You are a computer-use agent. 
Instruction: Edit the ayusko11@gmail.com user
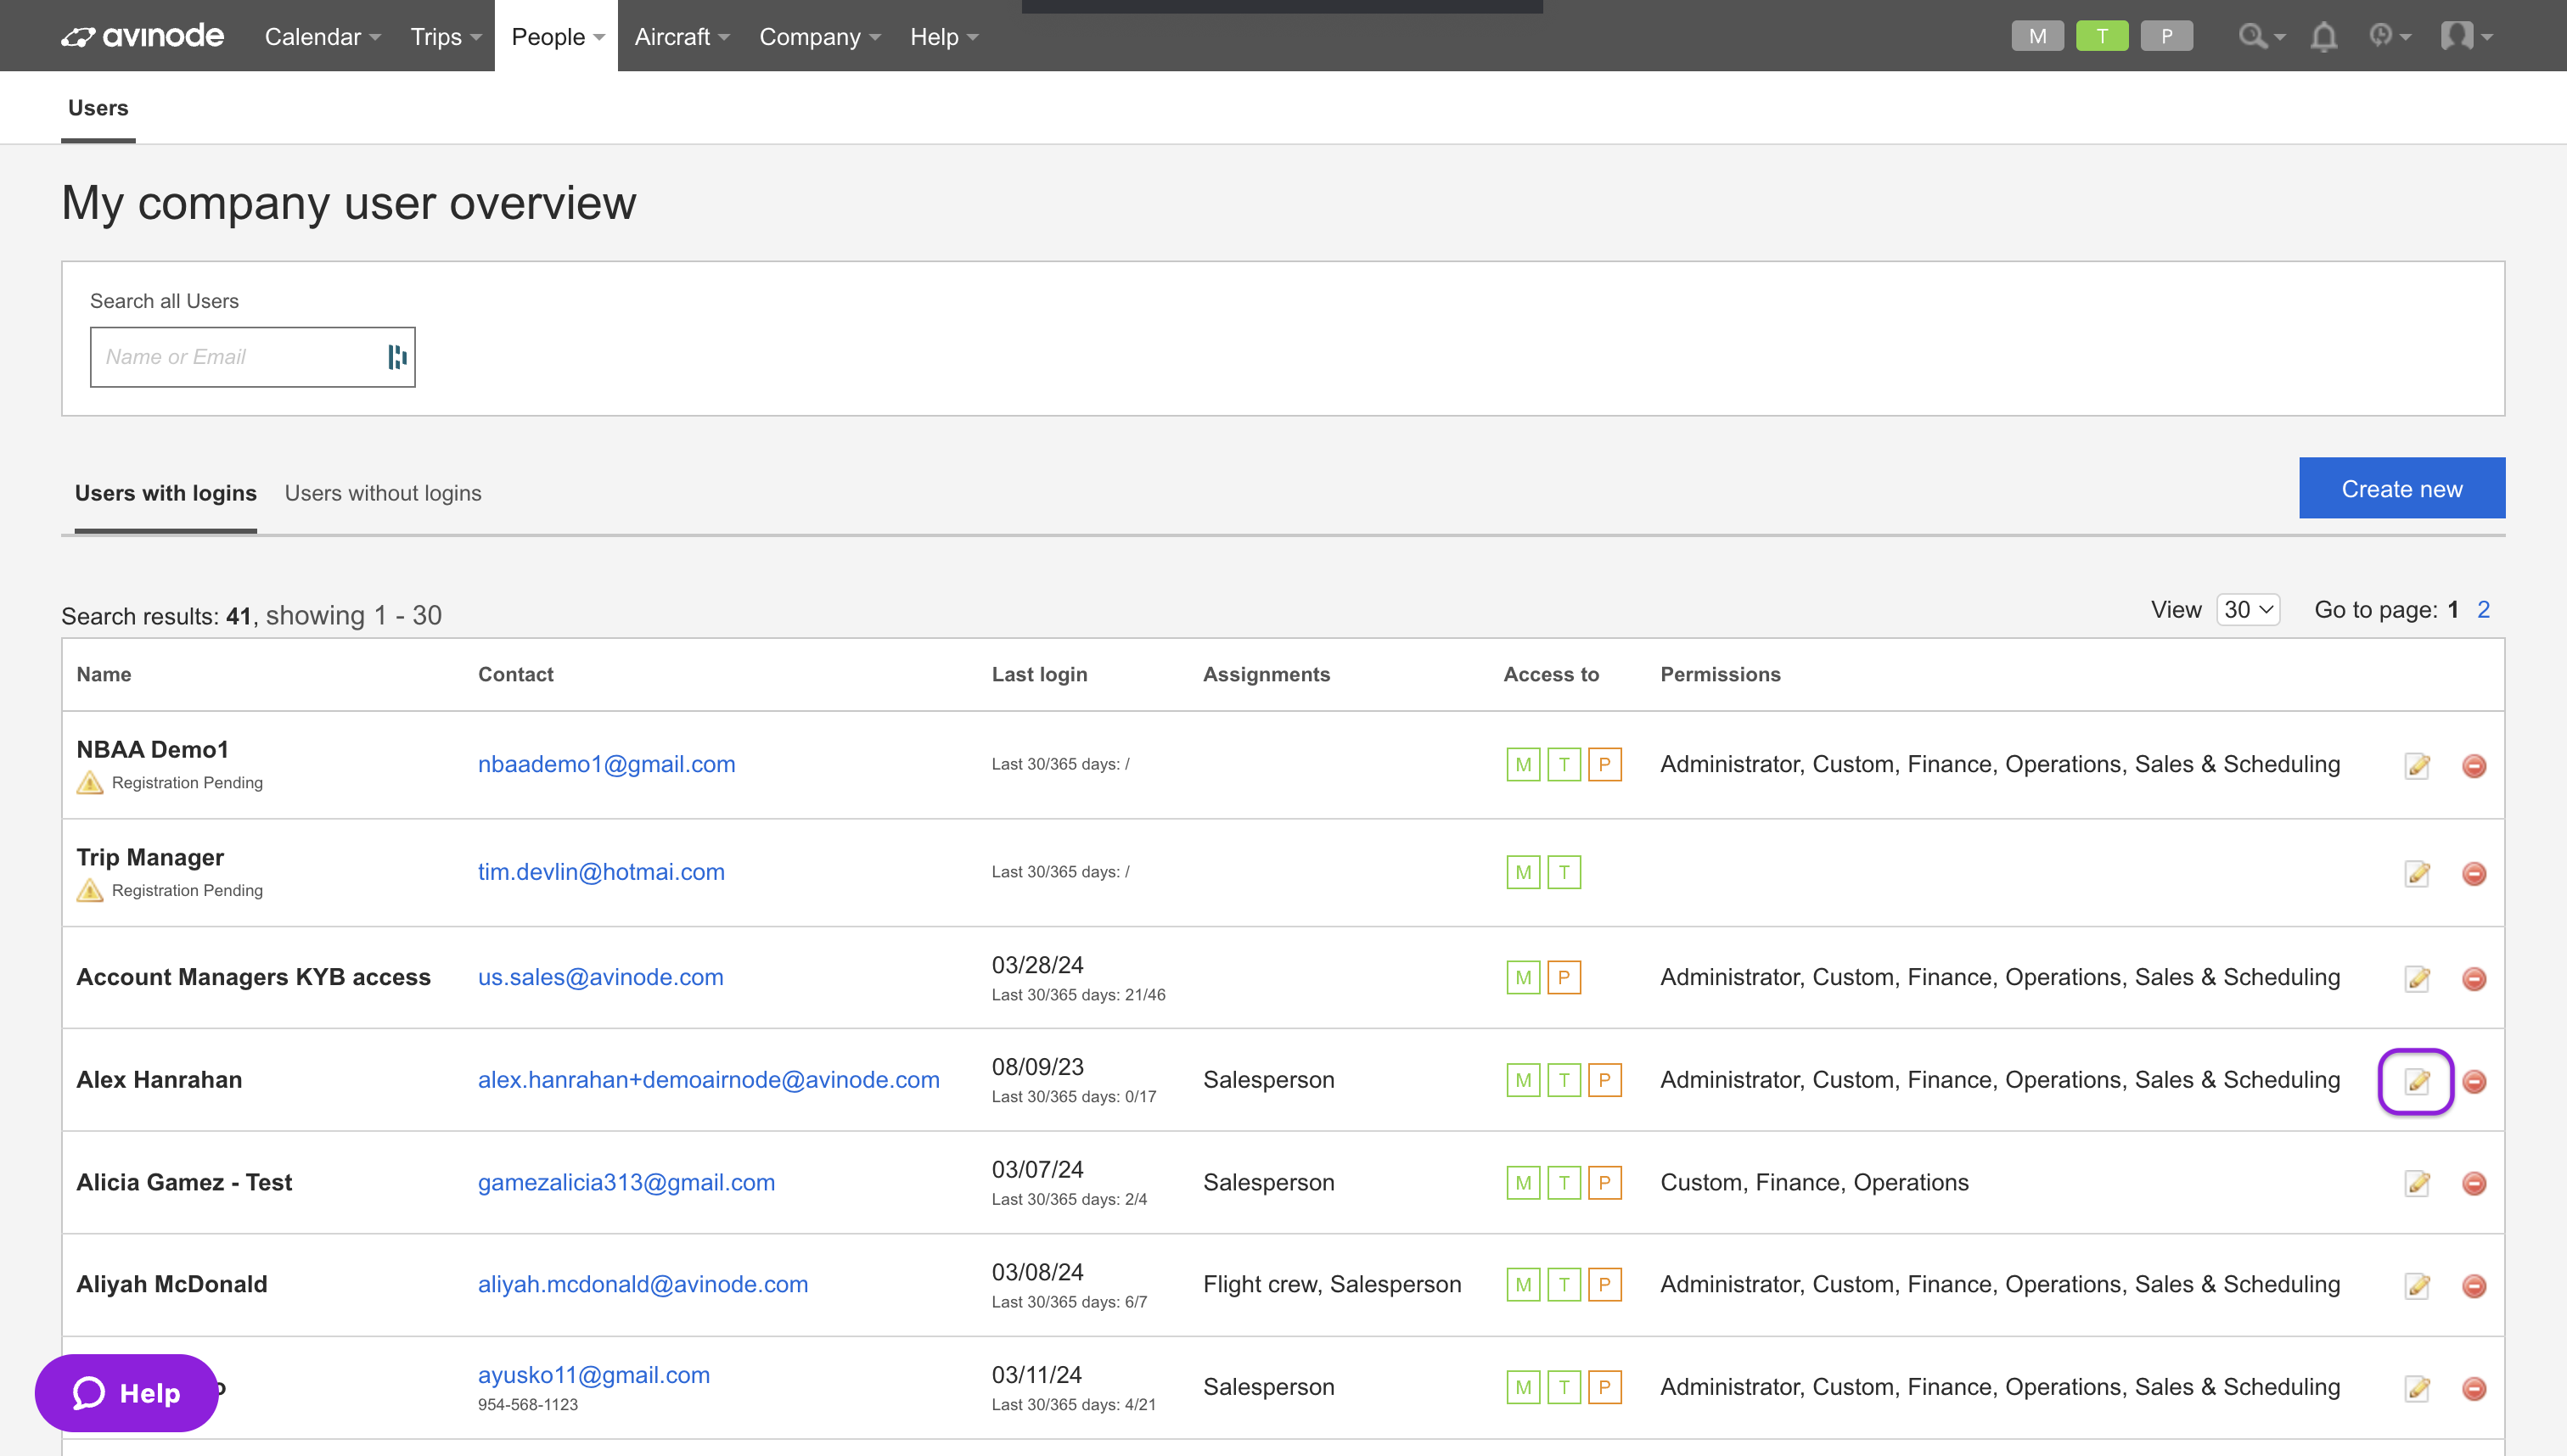tap(2417, 1389)
